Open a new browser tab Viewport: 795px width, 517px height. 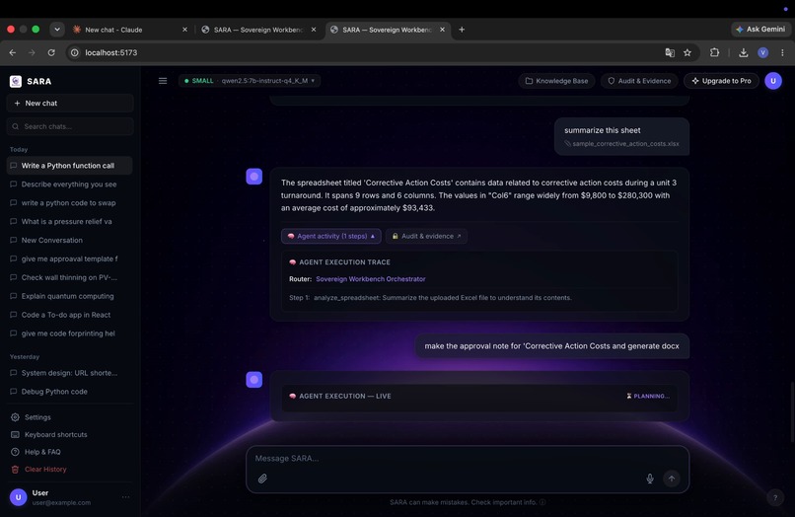(462, 30)
